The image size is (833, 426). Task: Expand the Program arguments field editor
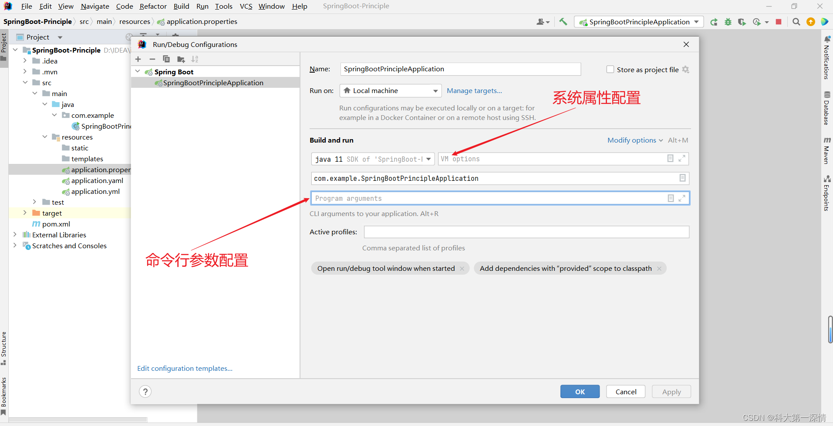coord(682,198)
